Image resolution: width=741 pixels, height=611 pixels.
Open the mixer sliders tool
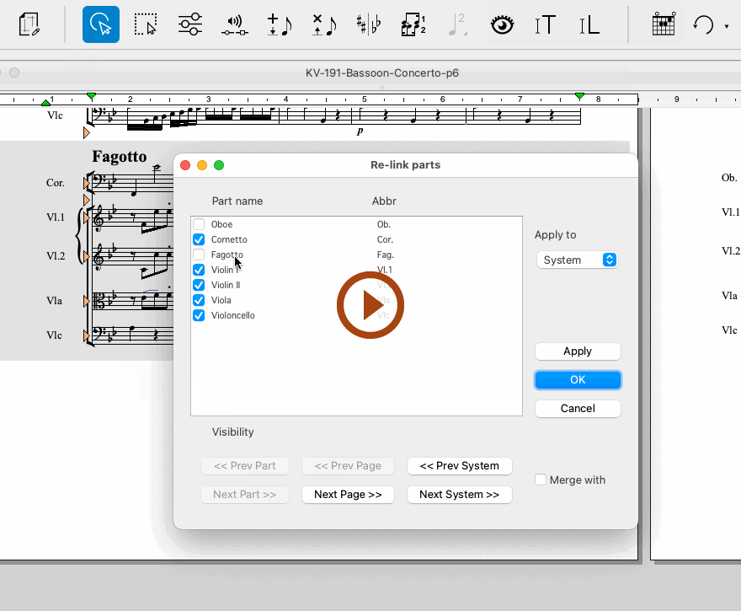coord(190,24)
